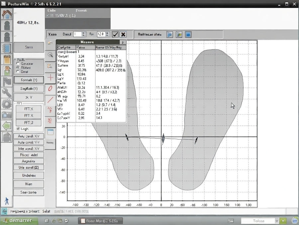Tick the first checkbox in filter group
The width and height of the screenshot is (299, 225).
[x=18, y=63]
